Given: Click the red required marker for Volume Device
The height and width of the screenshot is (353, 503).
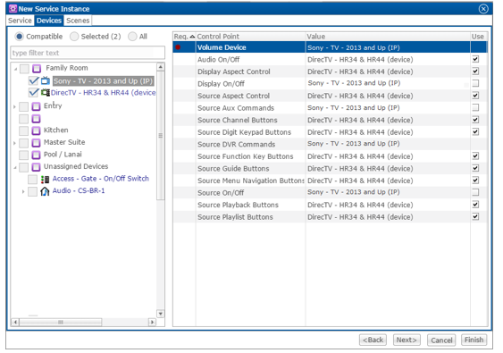Looking at the screenshot, I should click(x=178, y=47).
